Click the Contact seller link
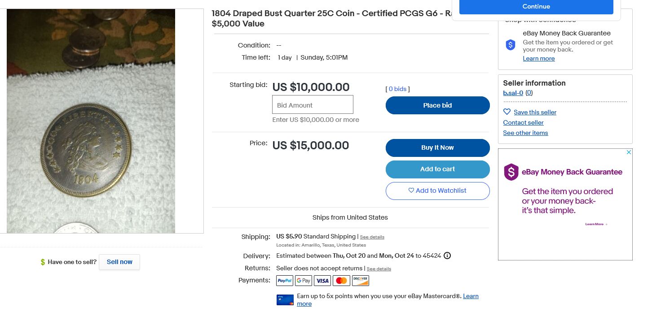This screenshot has height=325, width=652. click(x=523, y=122)
